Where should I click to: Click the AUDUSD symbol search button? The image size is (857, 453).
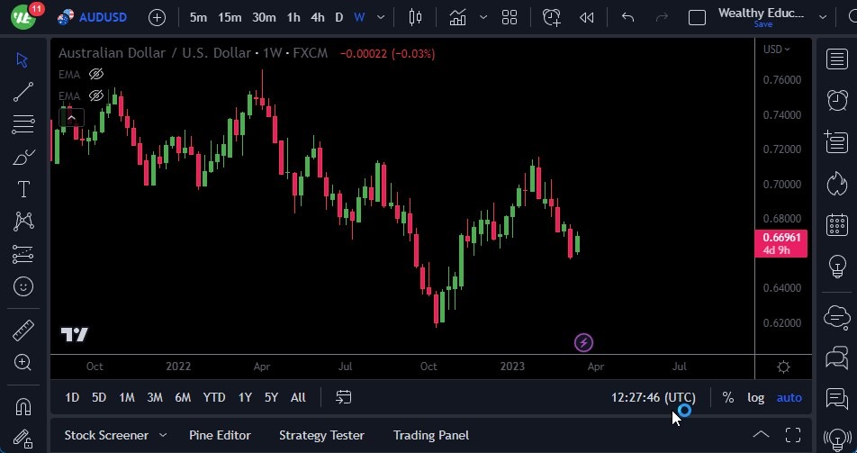[93, 17]
